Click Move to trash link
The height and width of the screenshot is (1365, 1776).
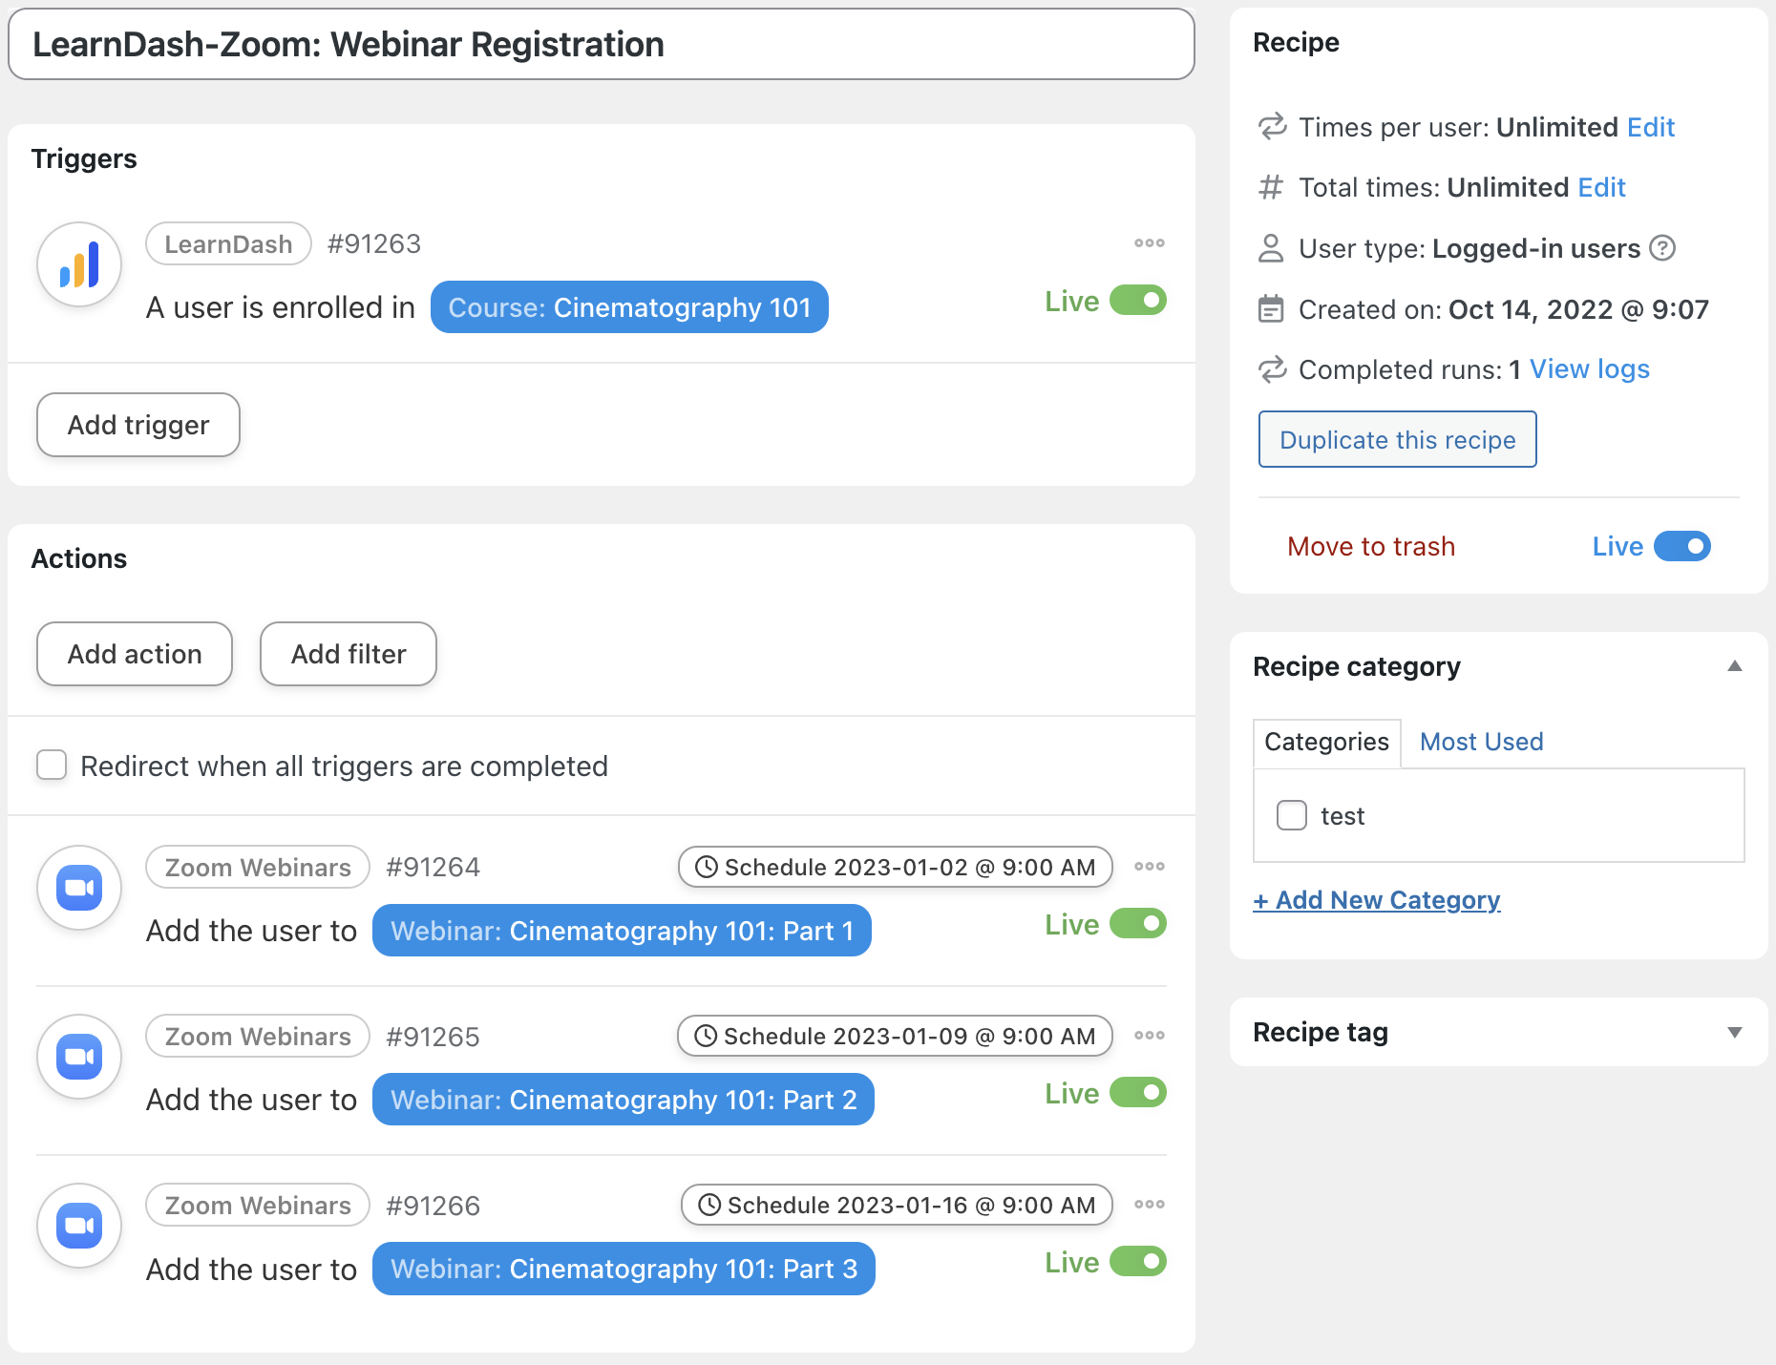click(x=1371, y=546)
